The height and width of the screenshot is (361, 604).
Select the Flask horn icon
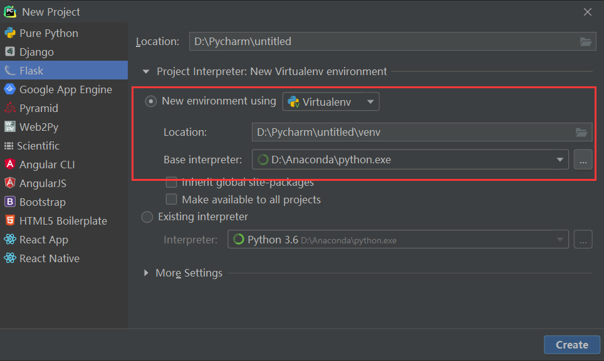pyautogui.click(x=10, y=70)
